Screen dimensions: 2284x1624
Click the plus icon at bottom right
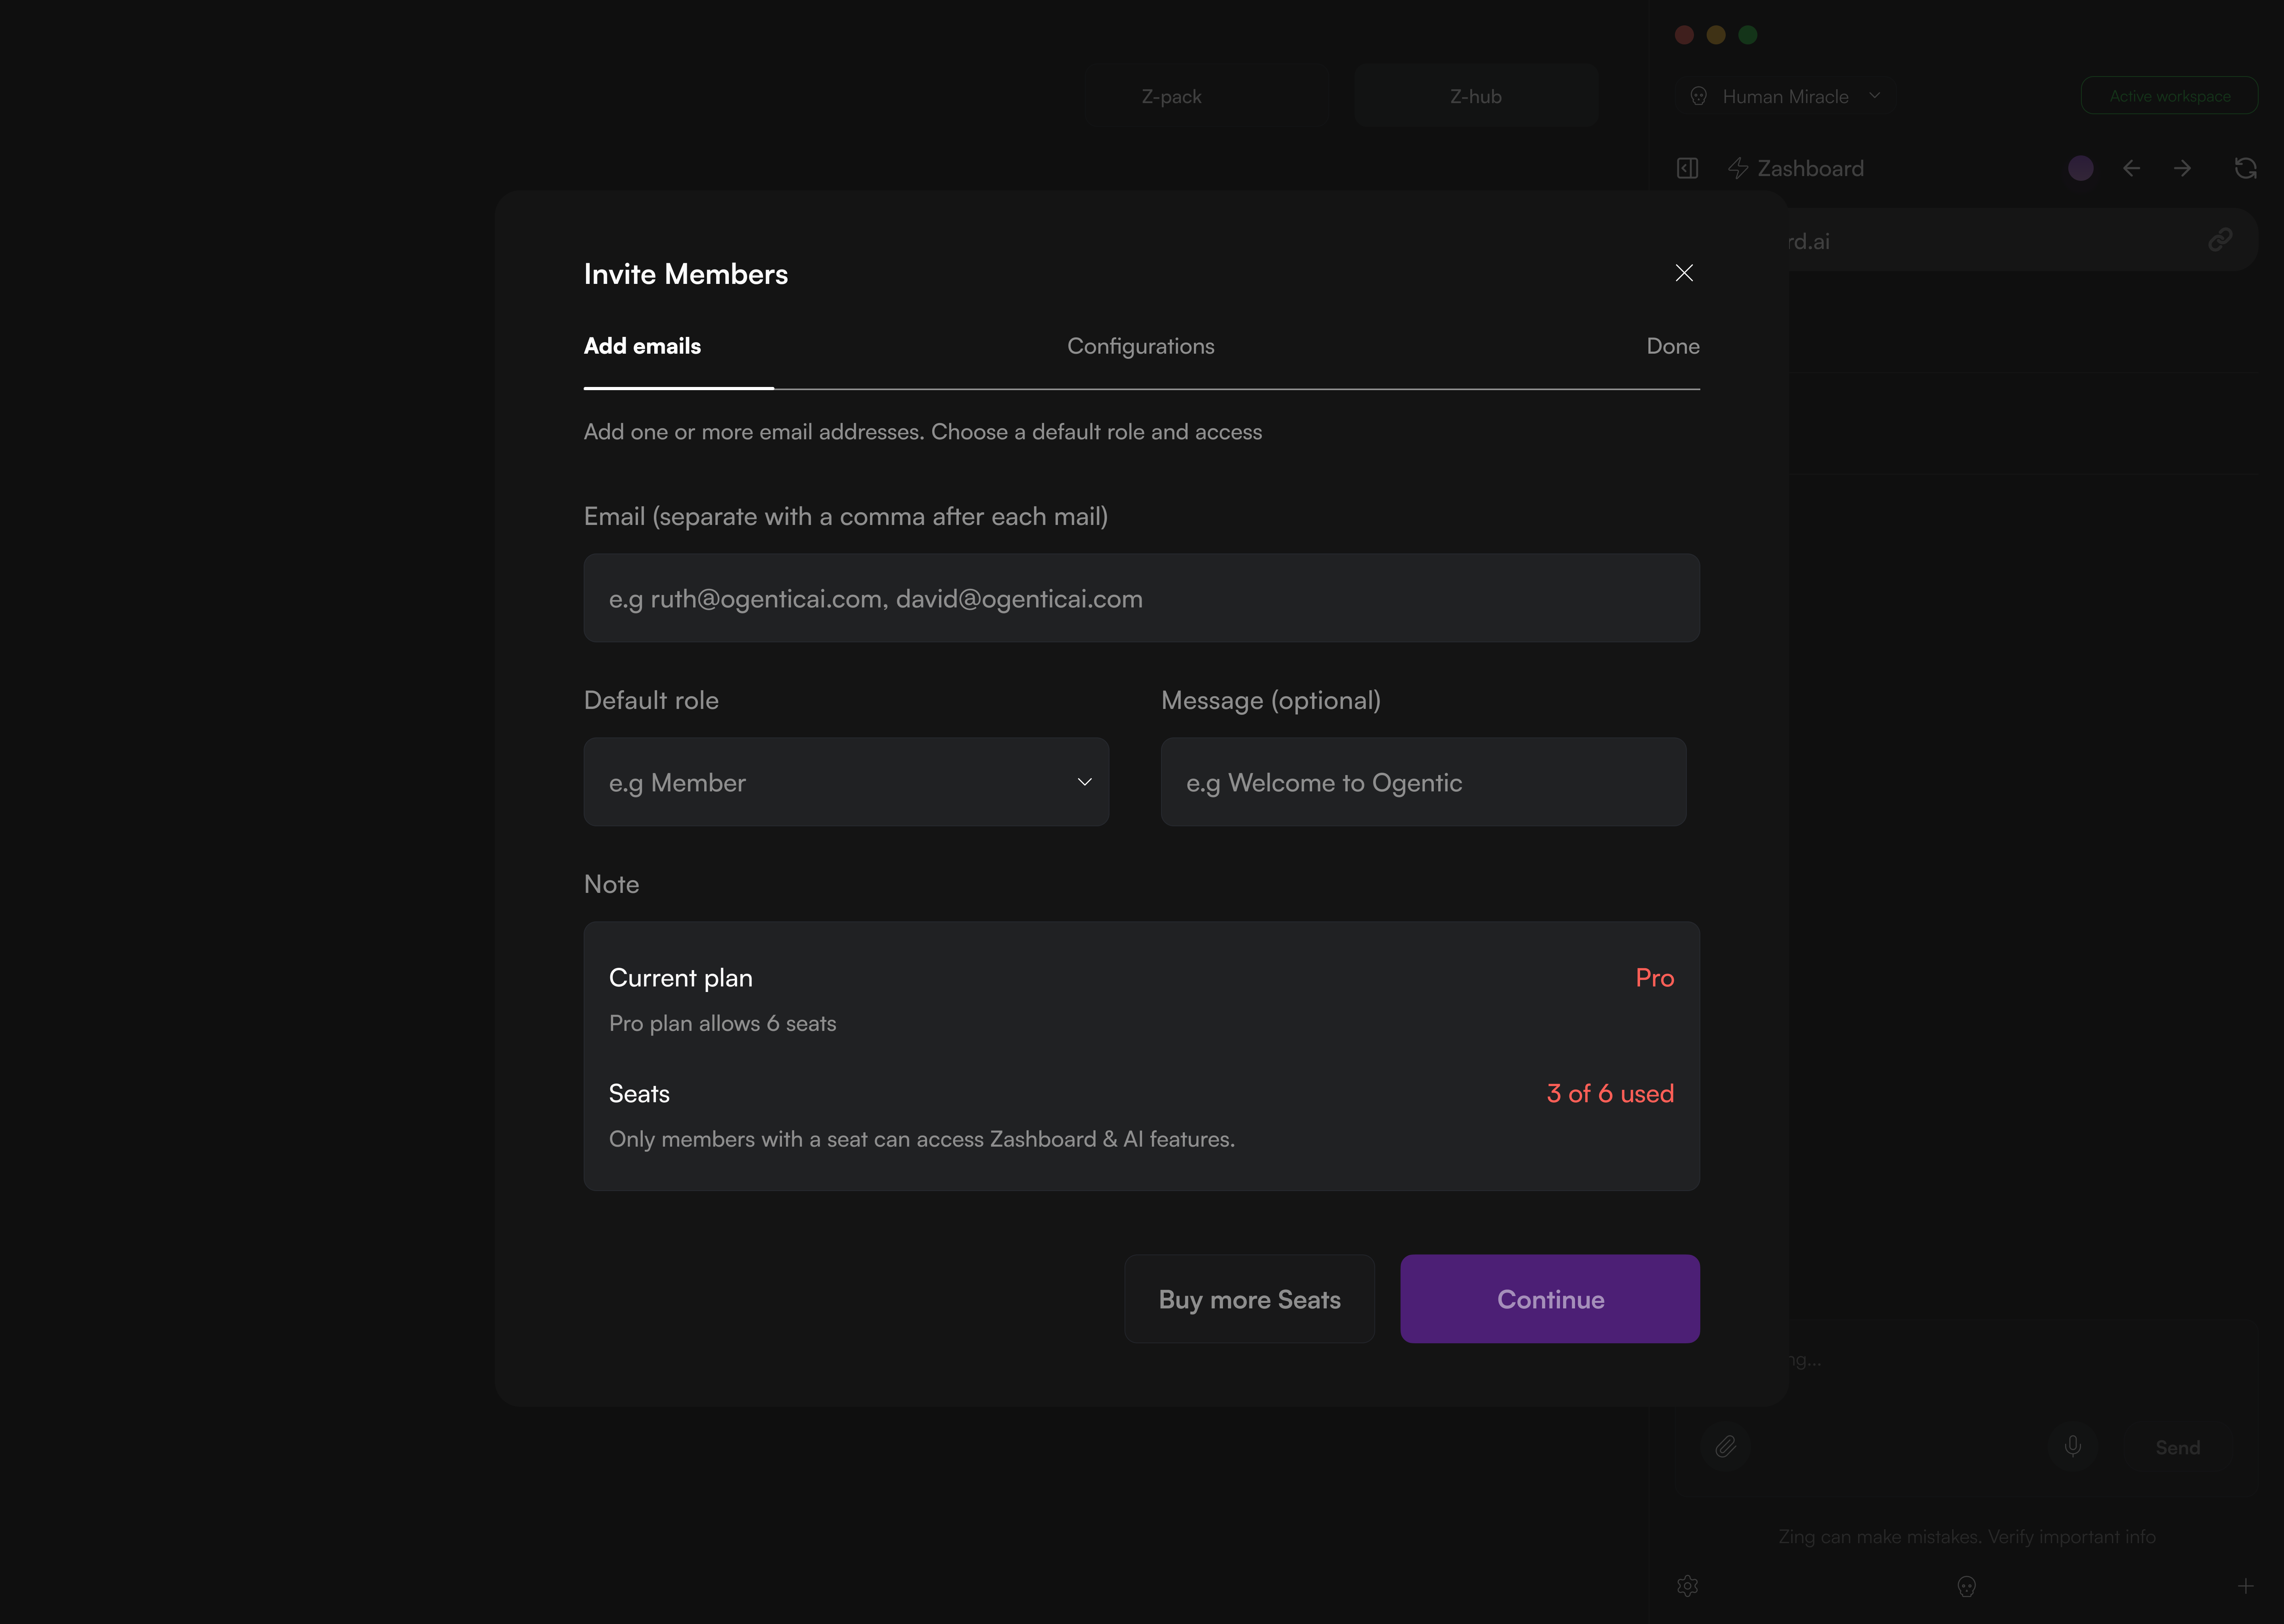click(x=2245, y=1586)
